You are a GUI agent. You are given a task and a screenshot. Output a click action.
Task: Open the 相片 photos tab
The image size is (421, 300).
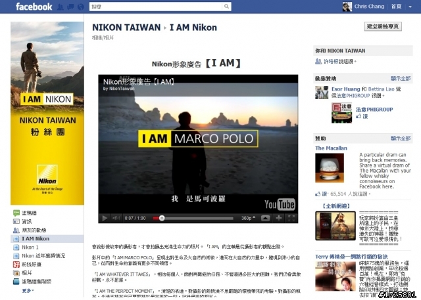26,273
